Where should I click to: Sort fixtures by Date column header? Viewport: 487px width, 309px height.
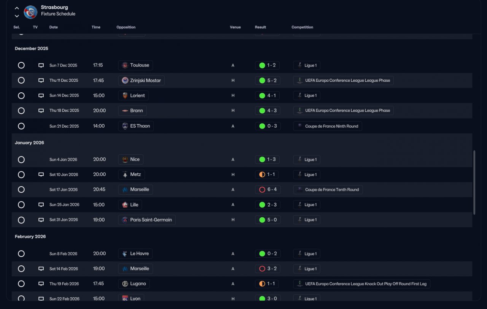[x=54, y=27]
